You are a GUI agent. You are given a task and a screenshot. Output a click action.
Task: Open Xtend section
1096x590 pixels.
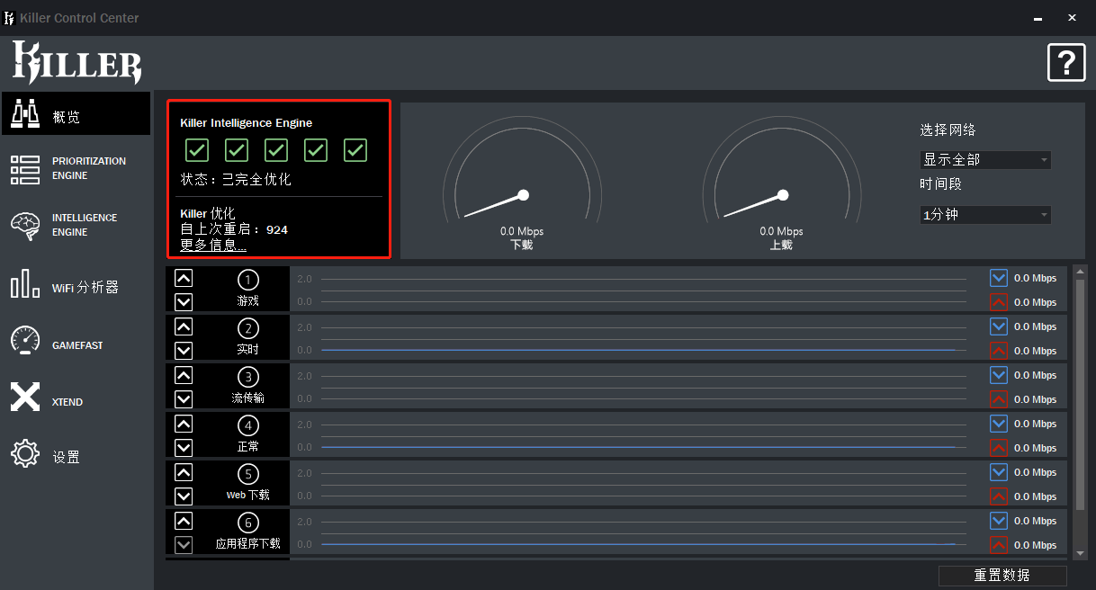(x=76, y=398)
